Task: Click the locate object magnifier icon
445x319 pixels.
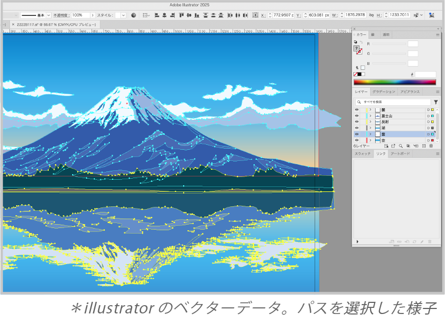Action: pyautogui.click(x=400, y=146)
